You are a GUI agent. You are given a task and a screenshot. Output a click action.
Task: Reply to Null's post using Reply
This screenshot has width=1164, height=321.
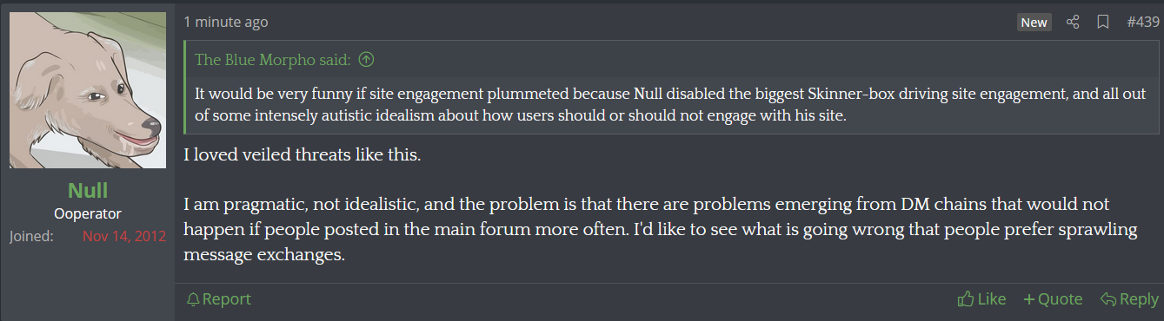pyautogui.click(x=1129, y=299)
